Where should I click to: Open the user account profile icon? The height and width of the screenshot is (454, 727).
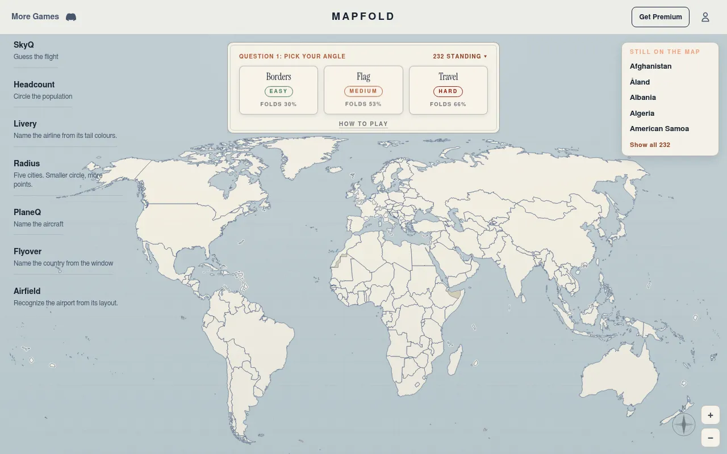coord(705,17)
